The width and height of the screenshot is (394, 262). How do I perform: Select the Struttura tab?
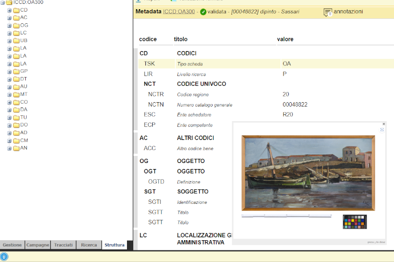coord(114,245)
